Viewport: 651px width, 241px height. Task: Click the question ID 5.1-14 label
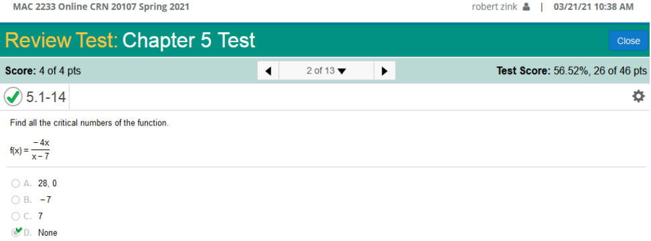pyautogui.click(x=46, y=97)
